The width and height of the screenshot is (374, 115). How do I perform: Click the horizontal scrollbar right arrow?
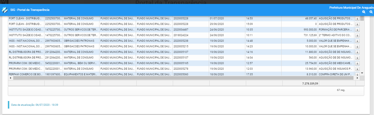357,78
